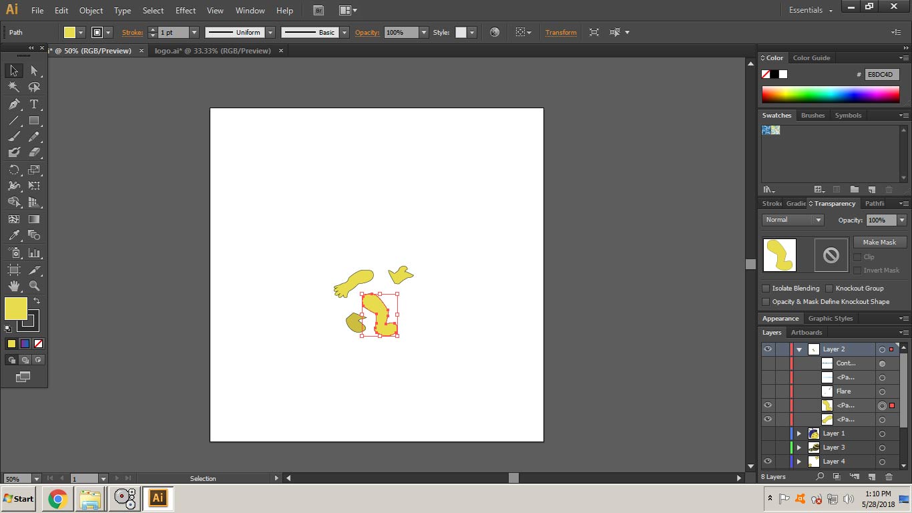The height and width of the screenshot is (513, 912).
Task: Open Recolor Artwork from the control bar
Action: tap(495, 32)
